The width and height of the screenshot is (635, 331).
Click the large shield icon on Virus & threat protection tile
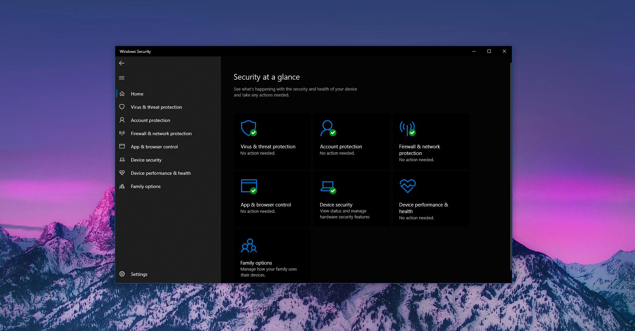click(249, 128)
